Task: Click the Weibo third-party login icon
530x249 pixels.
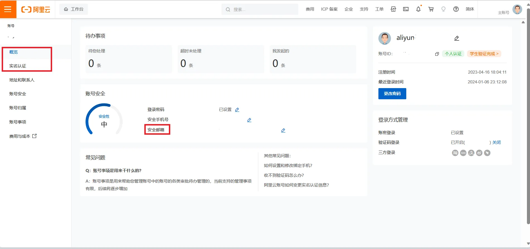Action: coord(479,153)
